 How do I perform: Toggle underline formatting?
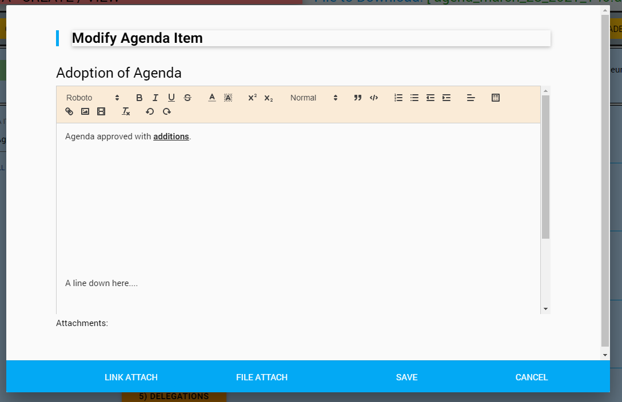pos(172,98)
